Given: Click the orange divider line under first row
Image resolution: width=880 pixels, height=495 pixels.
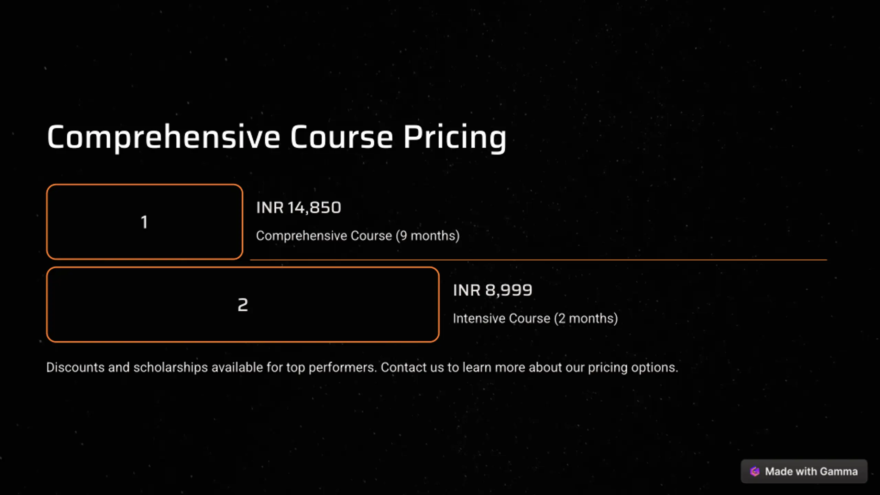Looking at the screenshot, I should (538, 260).
